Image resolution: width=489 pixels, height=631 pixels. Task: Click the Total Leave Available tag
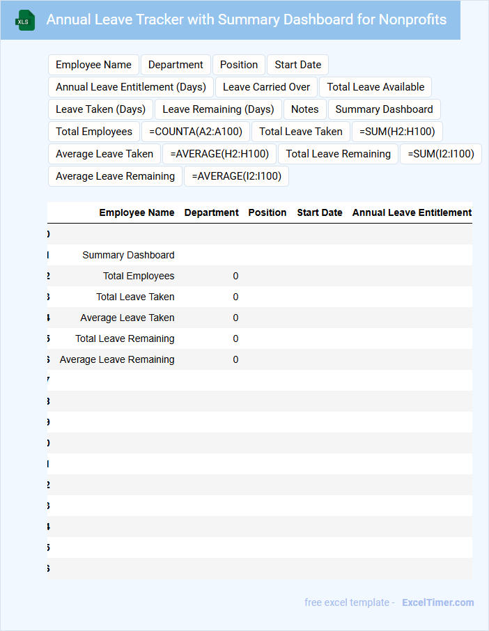[x=375, y=87]
